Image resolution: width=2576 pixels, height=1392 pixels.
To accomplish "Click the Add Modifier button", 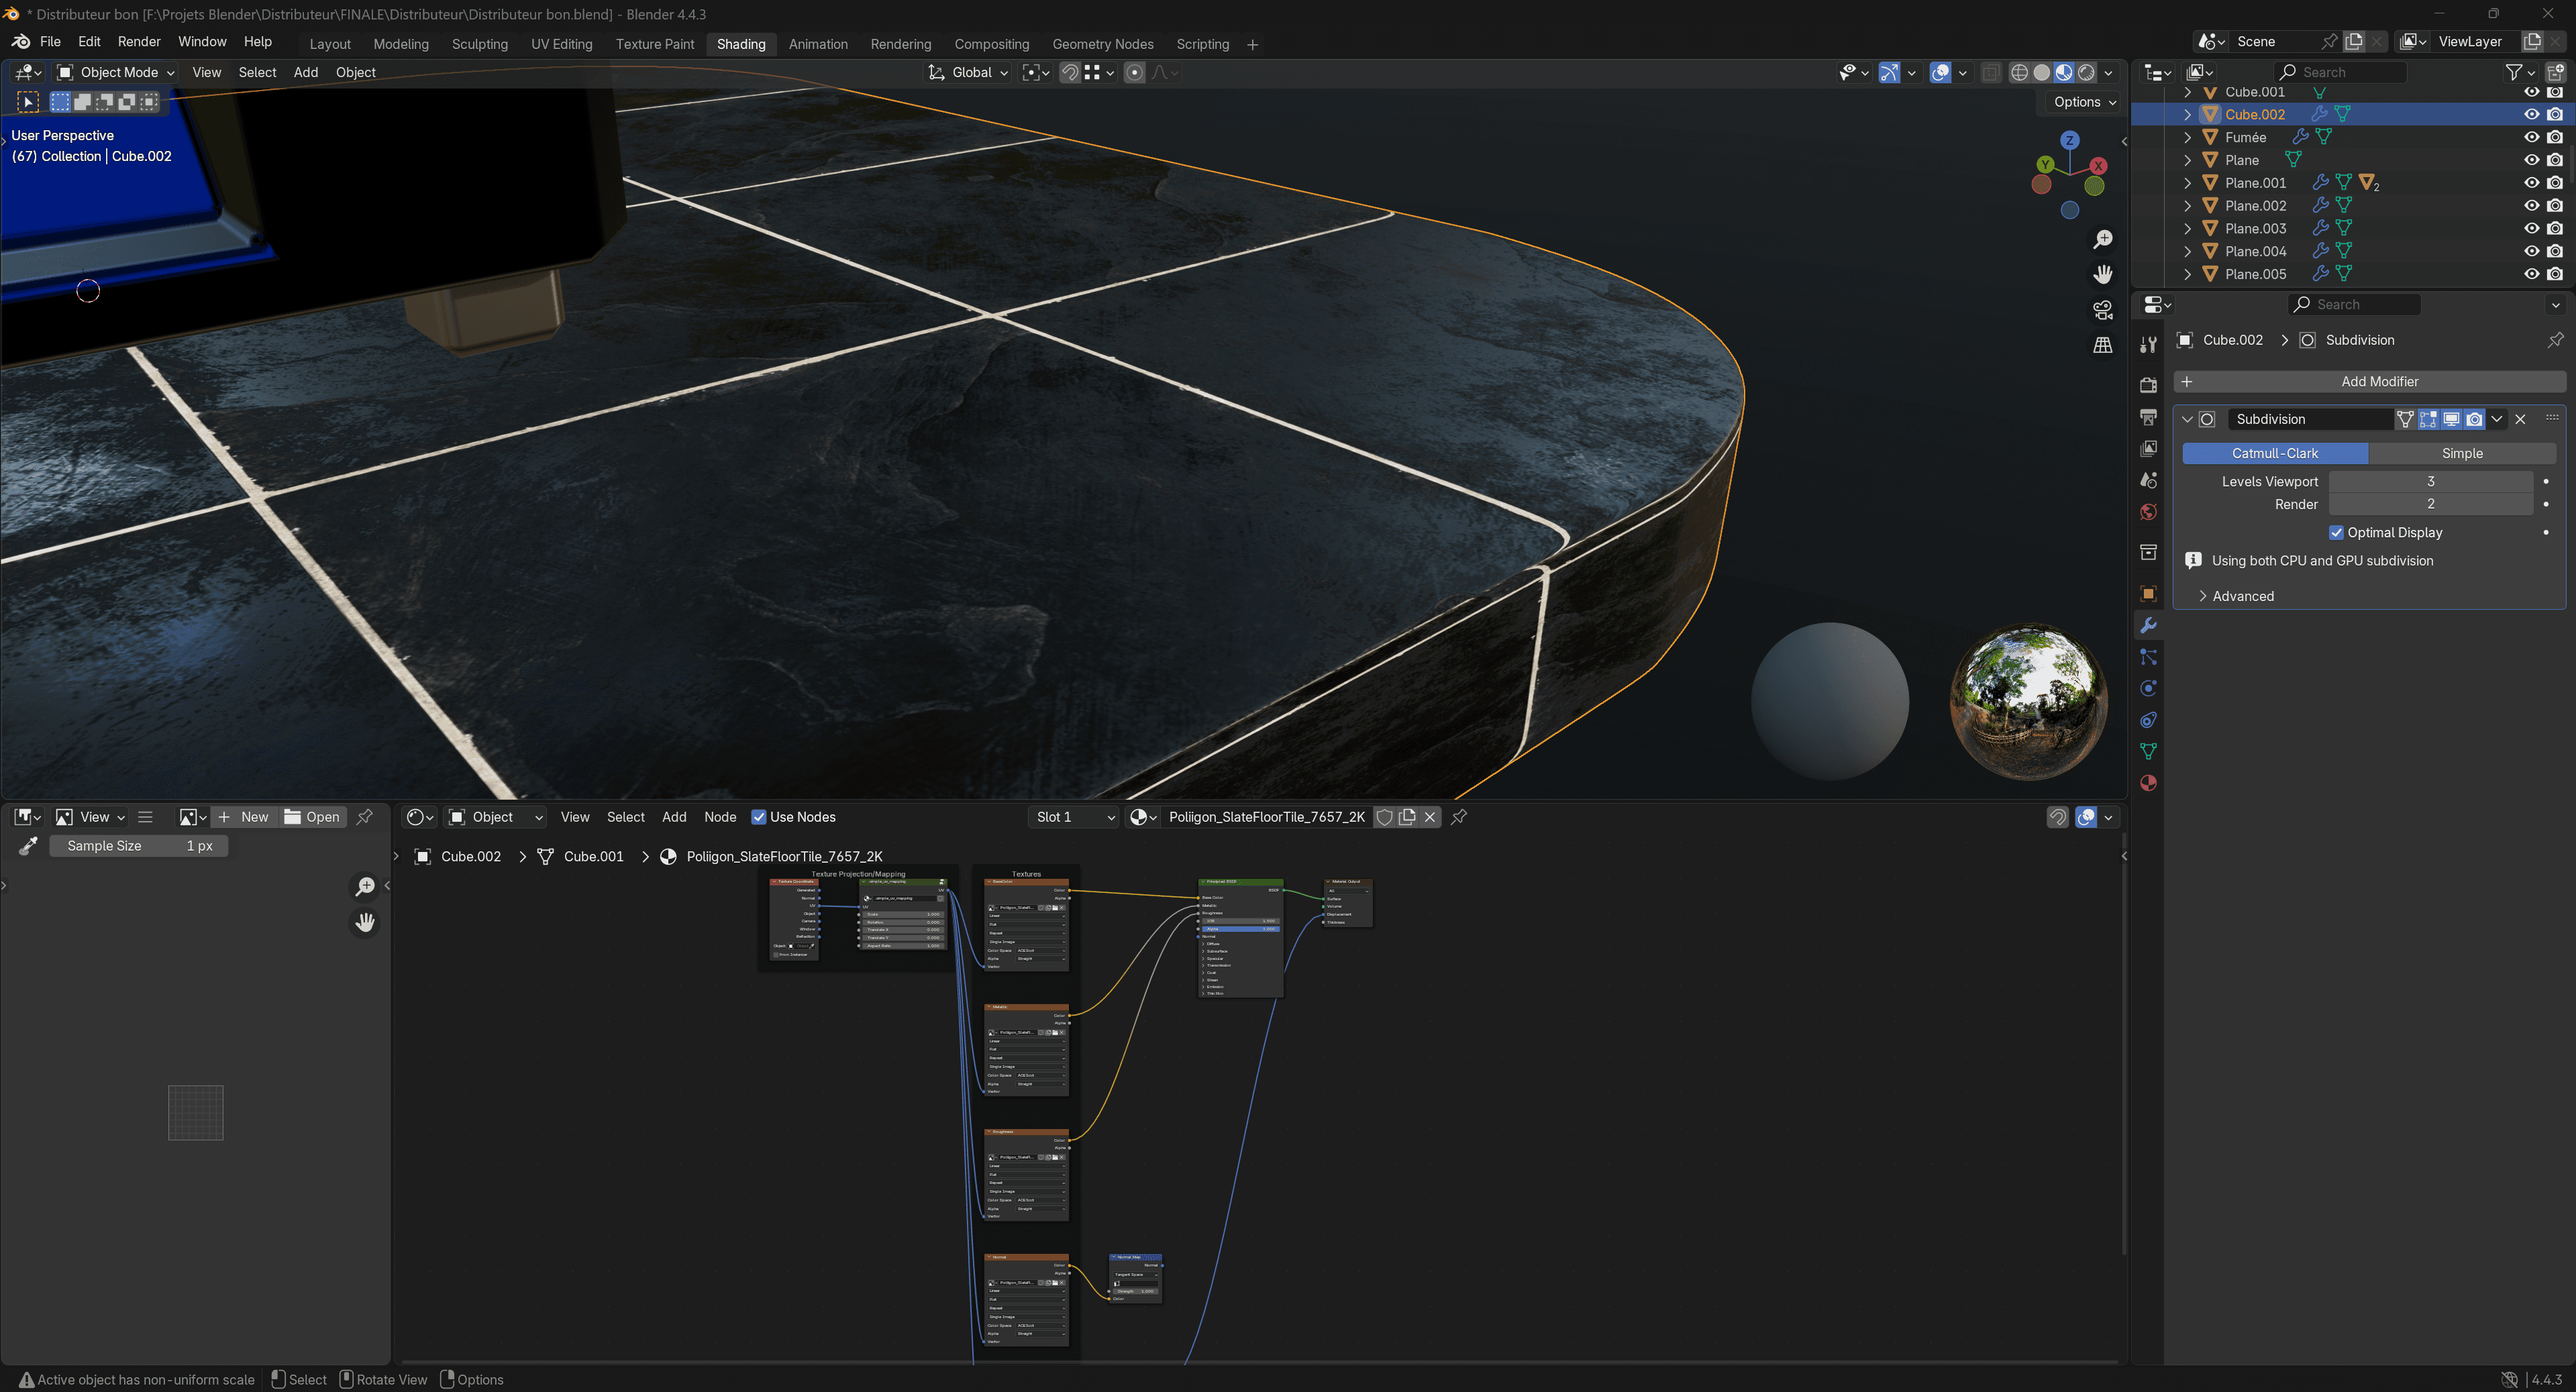I will click(x=2369, y=381).
